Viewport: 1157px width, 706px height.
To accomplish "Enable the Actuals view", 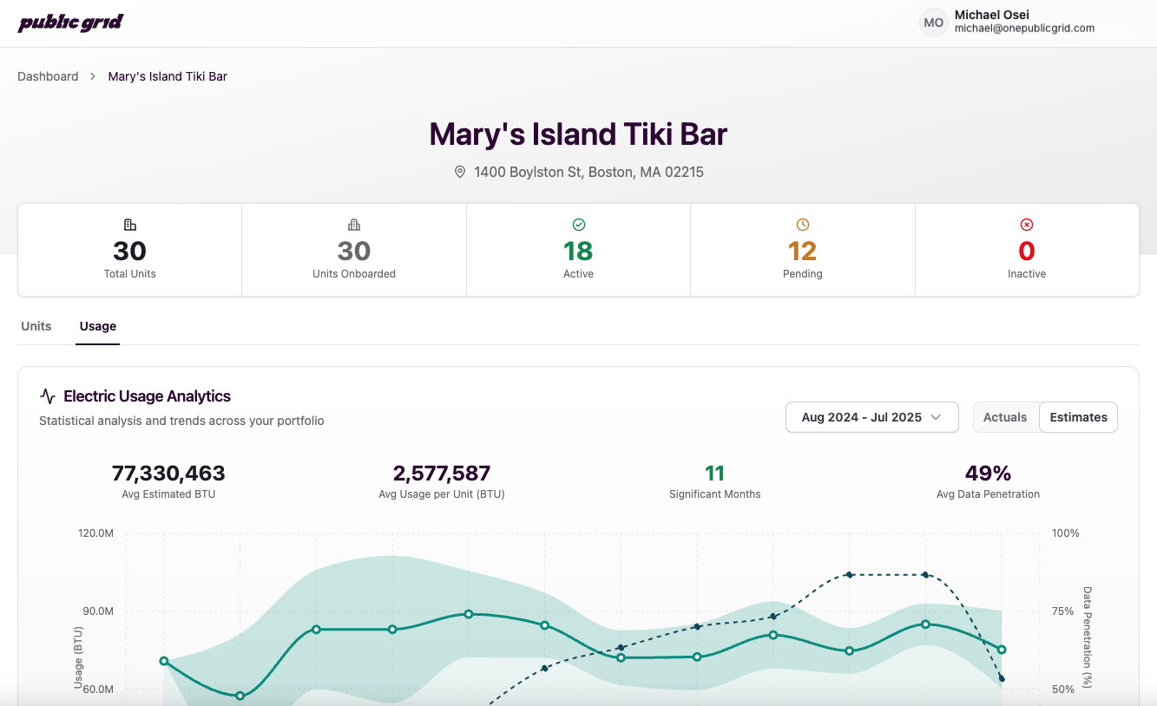I will coord(1005,417).
